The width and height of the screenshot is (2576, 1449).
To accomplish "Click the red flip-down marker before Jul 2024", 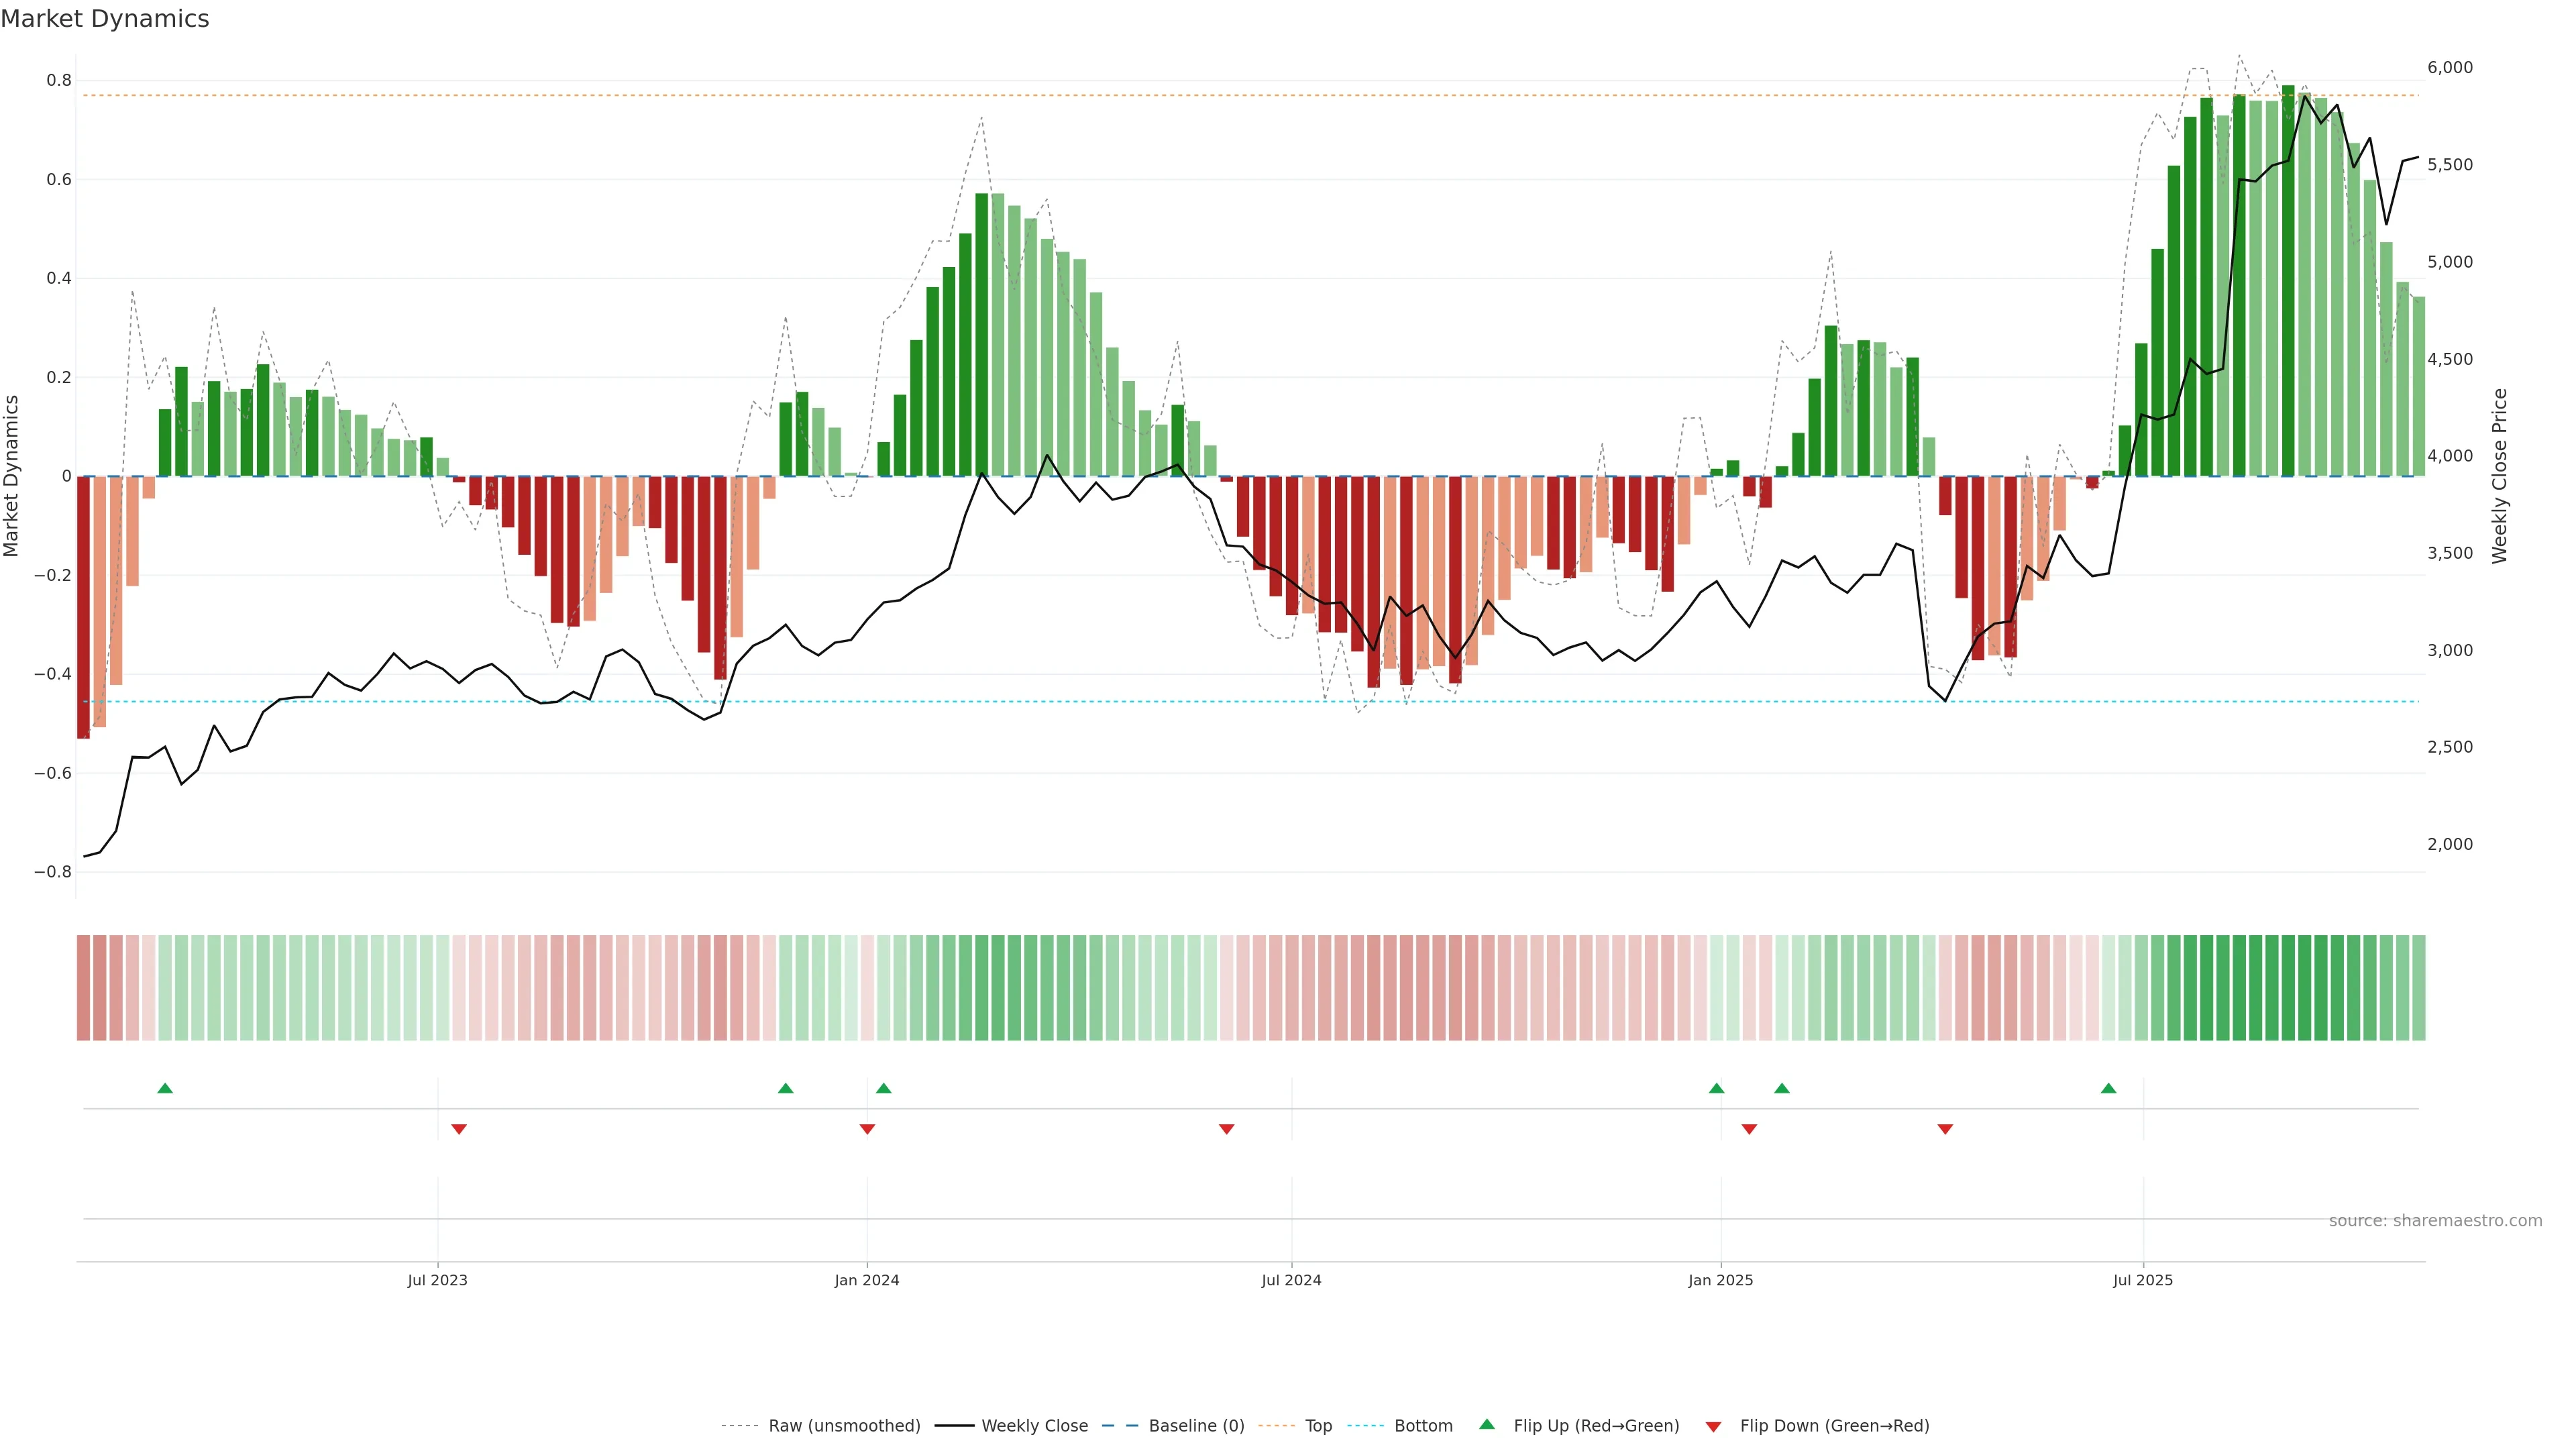I will (1227, 1129).
